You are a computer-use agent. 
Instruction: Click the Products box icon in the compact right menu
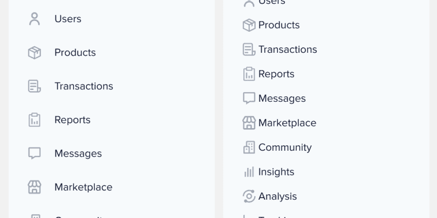pyautogui.click(x=249, y=25)
